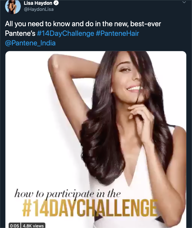Click the 4.8K views counter

33,225
